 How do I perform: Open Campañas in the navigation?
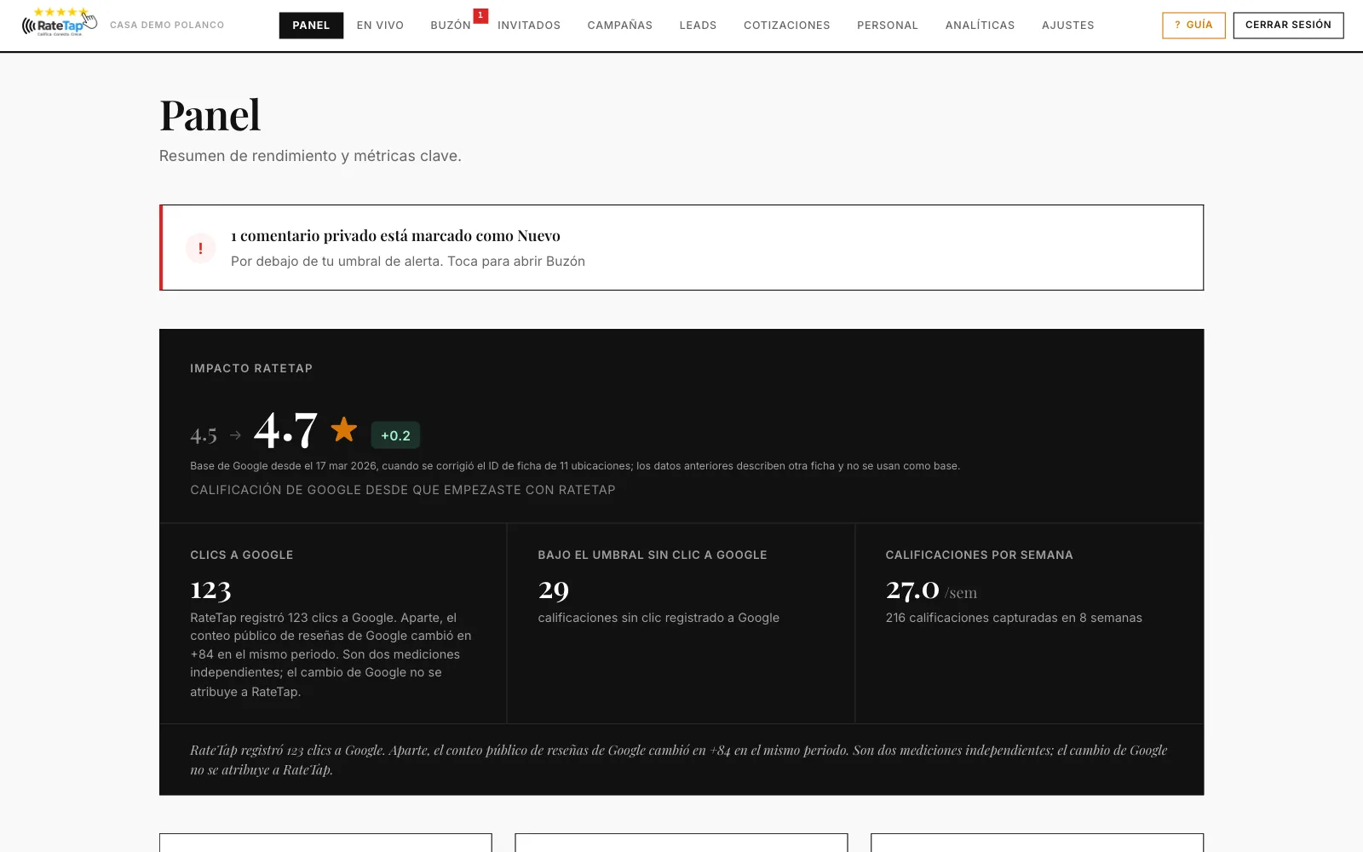[x=620, y=26]
